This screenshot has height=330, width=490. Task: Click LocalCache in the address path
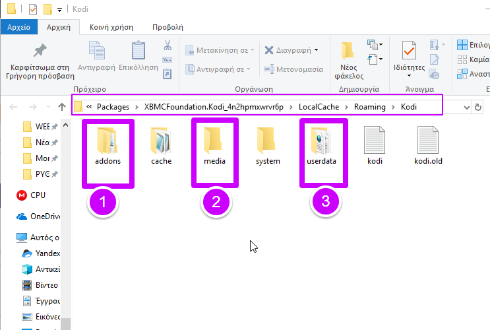319,107
